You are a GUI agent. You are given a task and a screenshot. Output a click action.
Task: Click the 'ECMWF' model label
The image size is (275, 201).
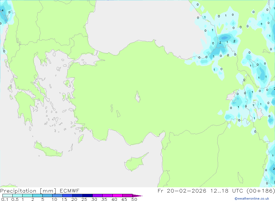(70, 191)
